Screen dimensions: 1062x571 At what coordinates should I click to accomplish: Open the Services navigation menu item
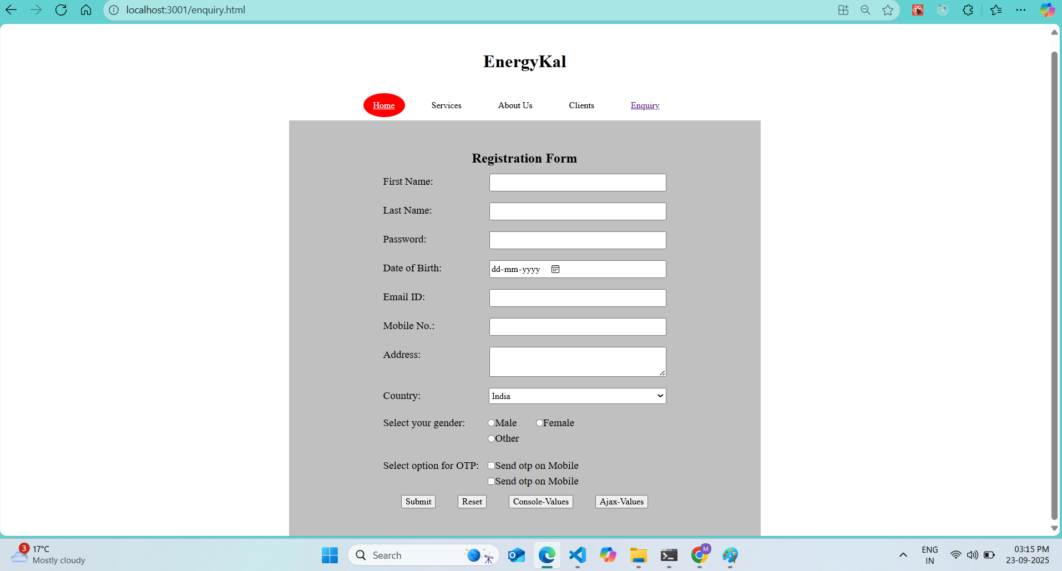click(446, 105)
